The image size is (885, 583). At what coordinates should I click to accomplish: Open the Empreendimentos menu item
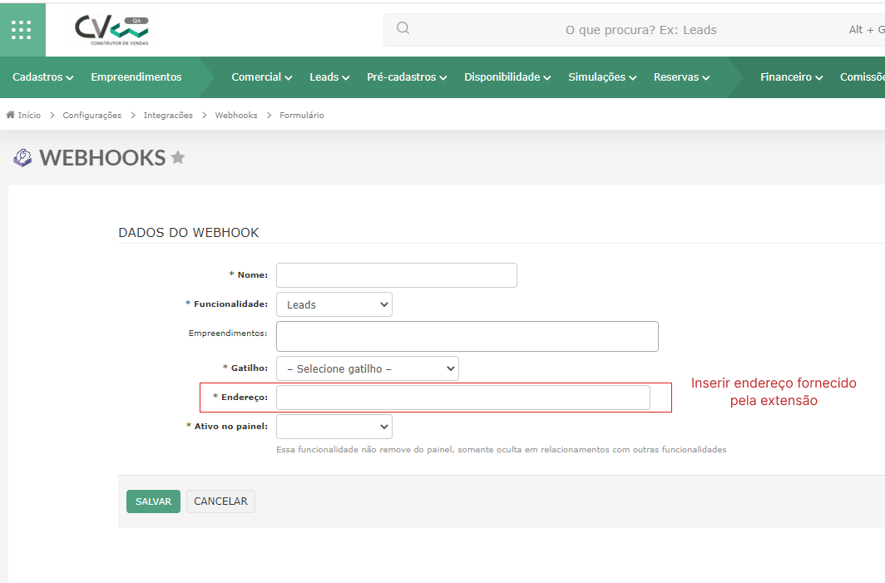pyautogui.click(x=136, y=77)
